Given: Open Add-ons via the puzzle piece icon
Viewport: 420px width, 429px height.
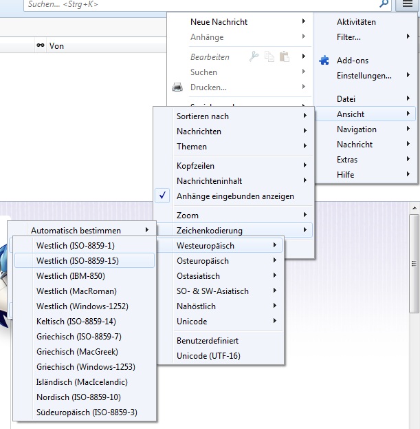Looking at the screenshot, I should pos(324,61).
